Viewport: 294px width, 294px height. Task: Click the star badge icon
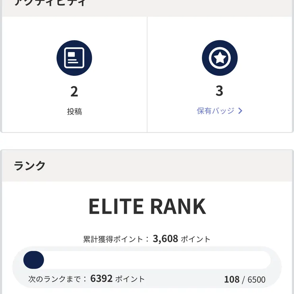point(220,58)
